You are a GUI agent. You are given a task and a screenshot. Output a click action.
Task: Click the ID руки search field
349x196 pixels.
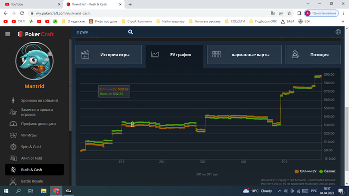100,32
